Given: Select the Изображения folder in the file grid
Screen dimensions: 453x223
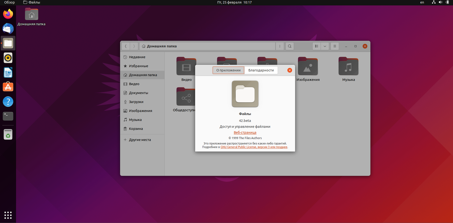Looking at the screenshot, I should (308, 69).
